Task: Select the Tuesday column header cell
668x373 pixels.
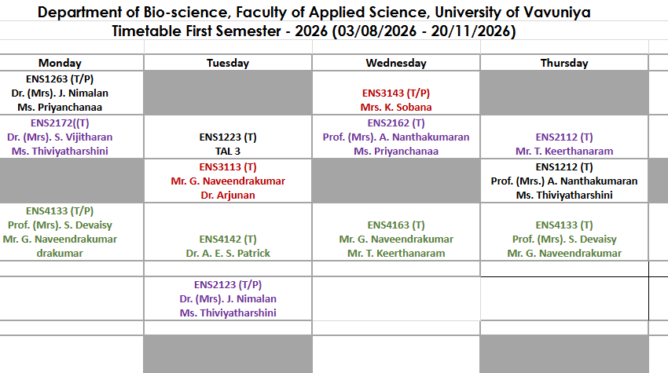Action: point(228,63)
